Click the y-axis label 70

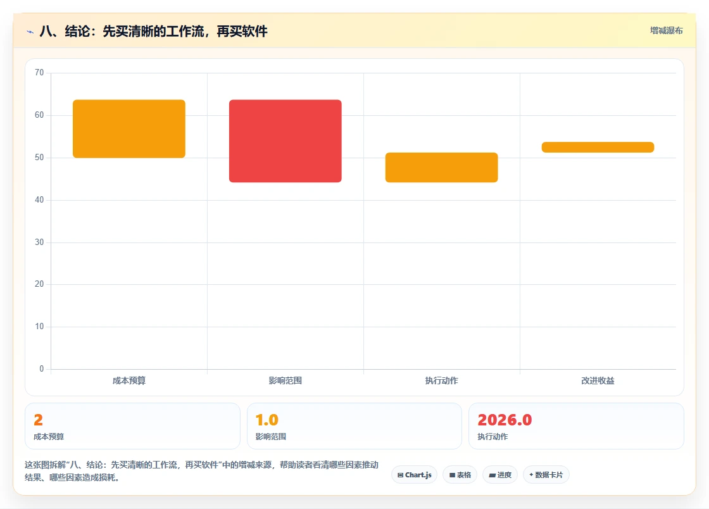(x=39, y=72)
